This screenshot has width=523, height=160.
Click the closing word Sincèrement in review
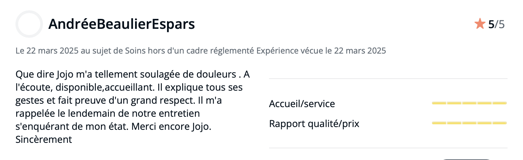coord(44,140)
